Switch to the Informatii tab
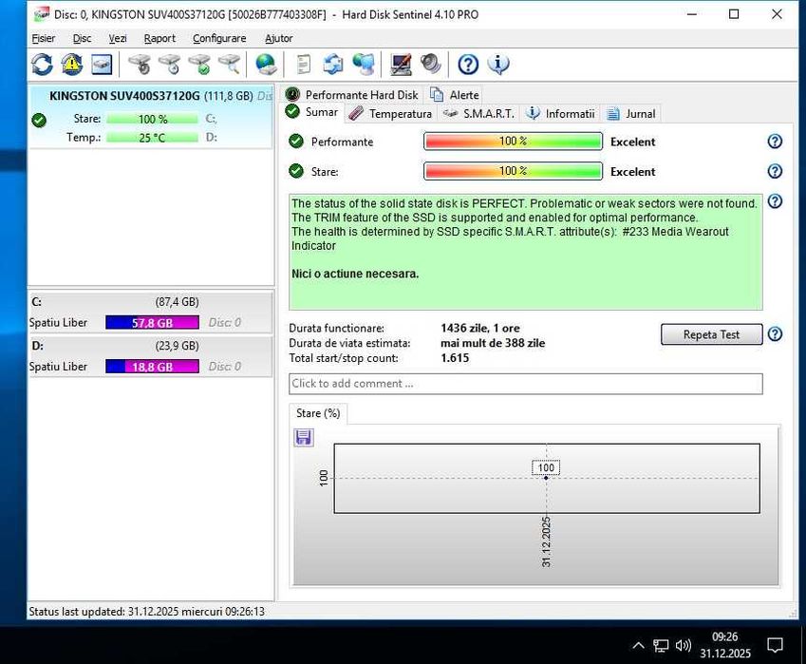 560,114
